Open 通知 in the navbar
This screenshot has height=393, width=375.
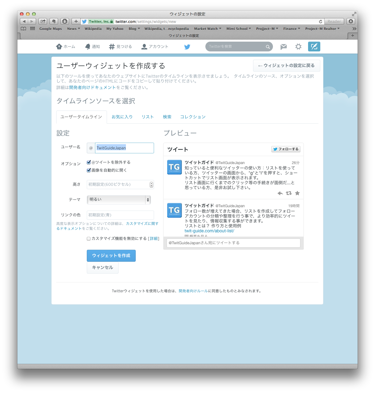(x=92, y=47)
